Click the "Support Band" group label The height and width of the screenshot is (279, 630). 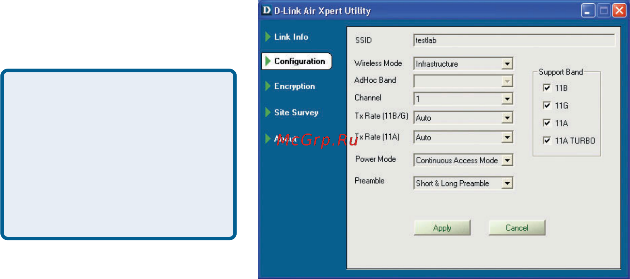point(561,72)
